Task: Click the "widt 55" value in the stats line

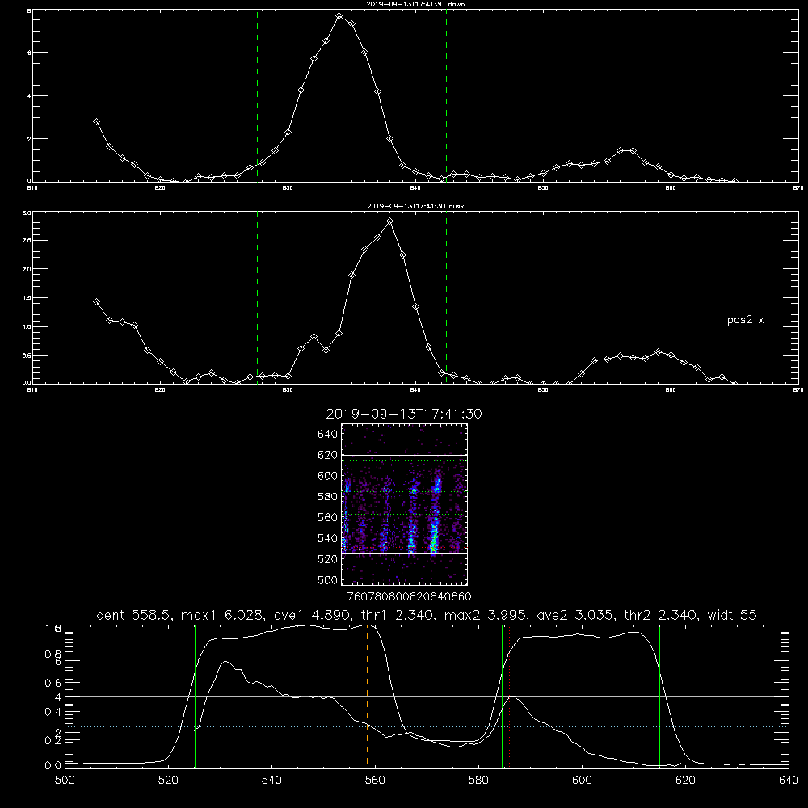Action: tap(732, 615)
